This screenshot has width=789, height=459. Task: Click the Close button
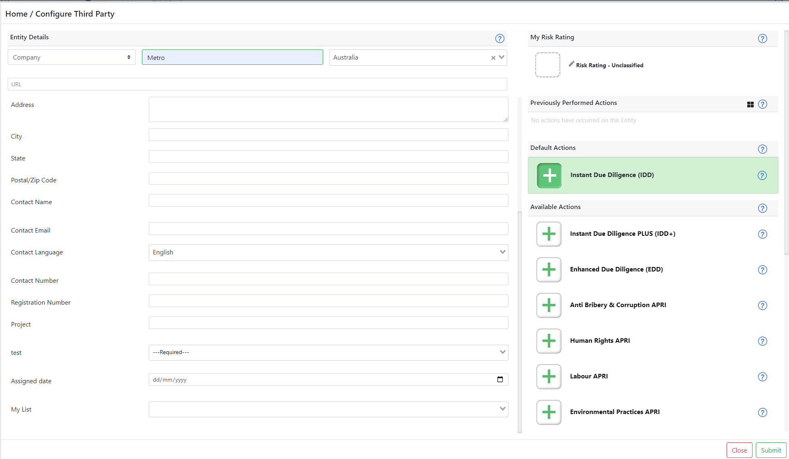pyautogui.click(x=739, y=450)
